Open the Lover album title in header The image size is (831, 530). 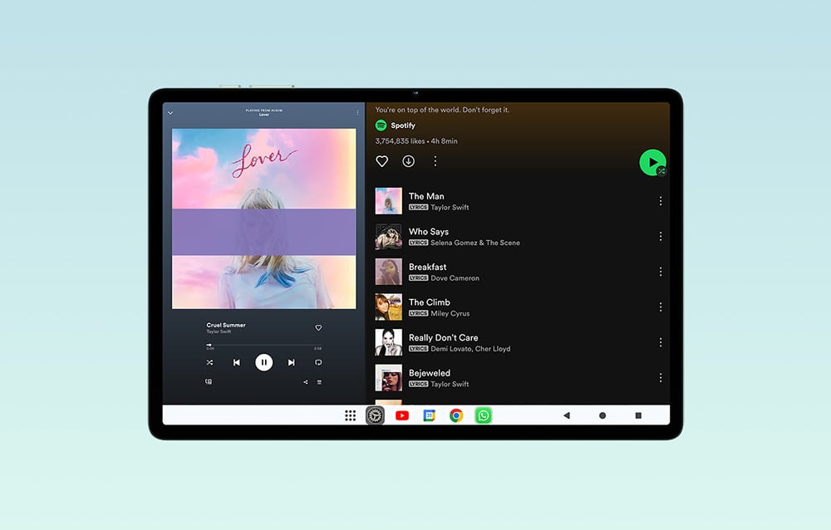(x=264, y=115)
